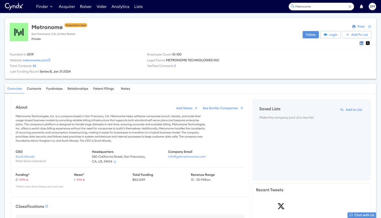Image resolution: width=381 pixels, height=218 pixels.
Task: Open the Raiser menu
Action: pyautogui.click(x=86, y=7)
